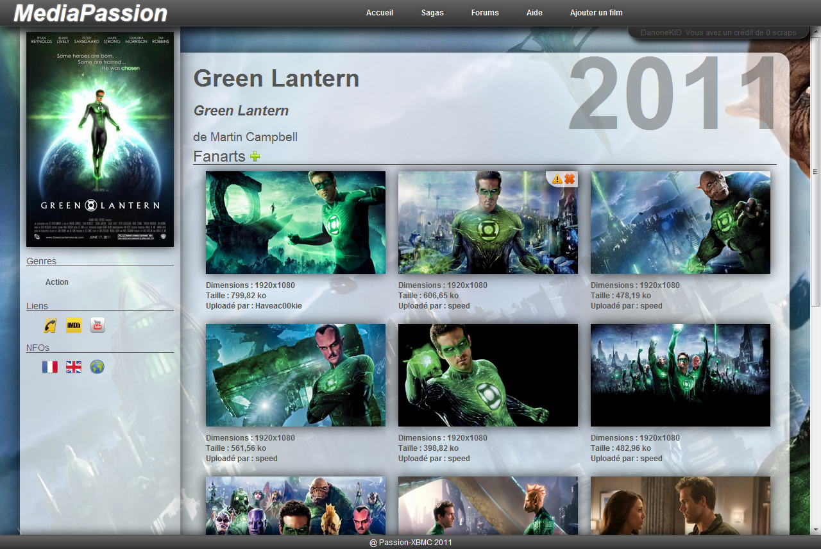Open the IMDb link icon
This screenshot has width=821, height=549.
[x=74, y=325]
